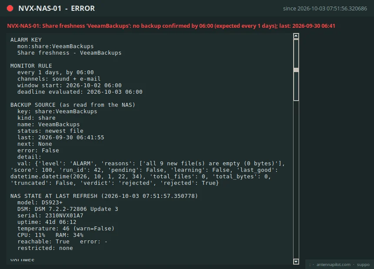Click the 'status: newest file' line
Screen dimensions: 374x269
[50, 131]
